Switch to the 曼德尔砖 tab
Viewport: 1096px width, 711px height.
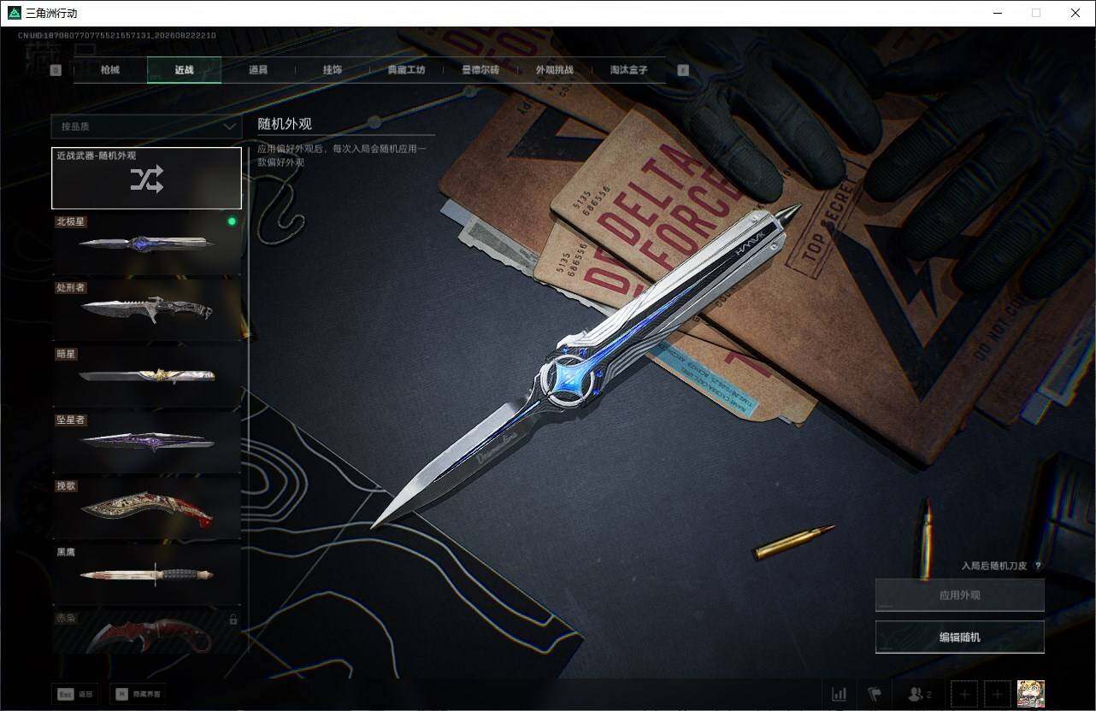click(480, 70)
